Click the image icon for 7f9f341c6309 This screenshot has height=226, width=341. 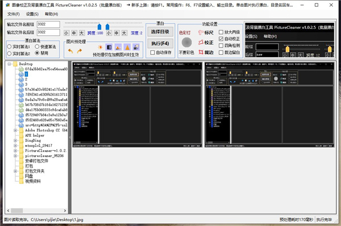(x=21, y=95)
